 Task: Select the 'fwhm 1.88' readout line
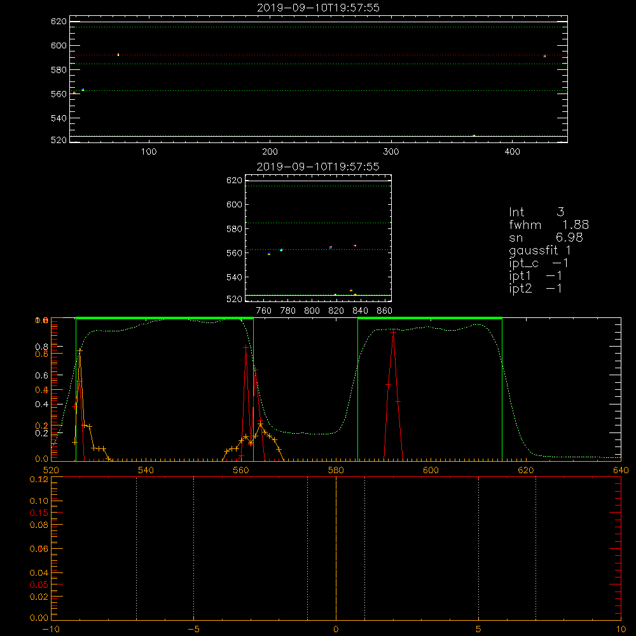point(549,225)
